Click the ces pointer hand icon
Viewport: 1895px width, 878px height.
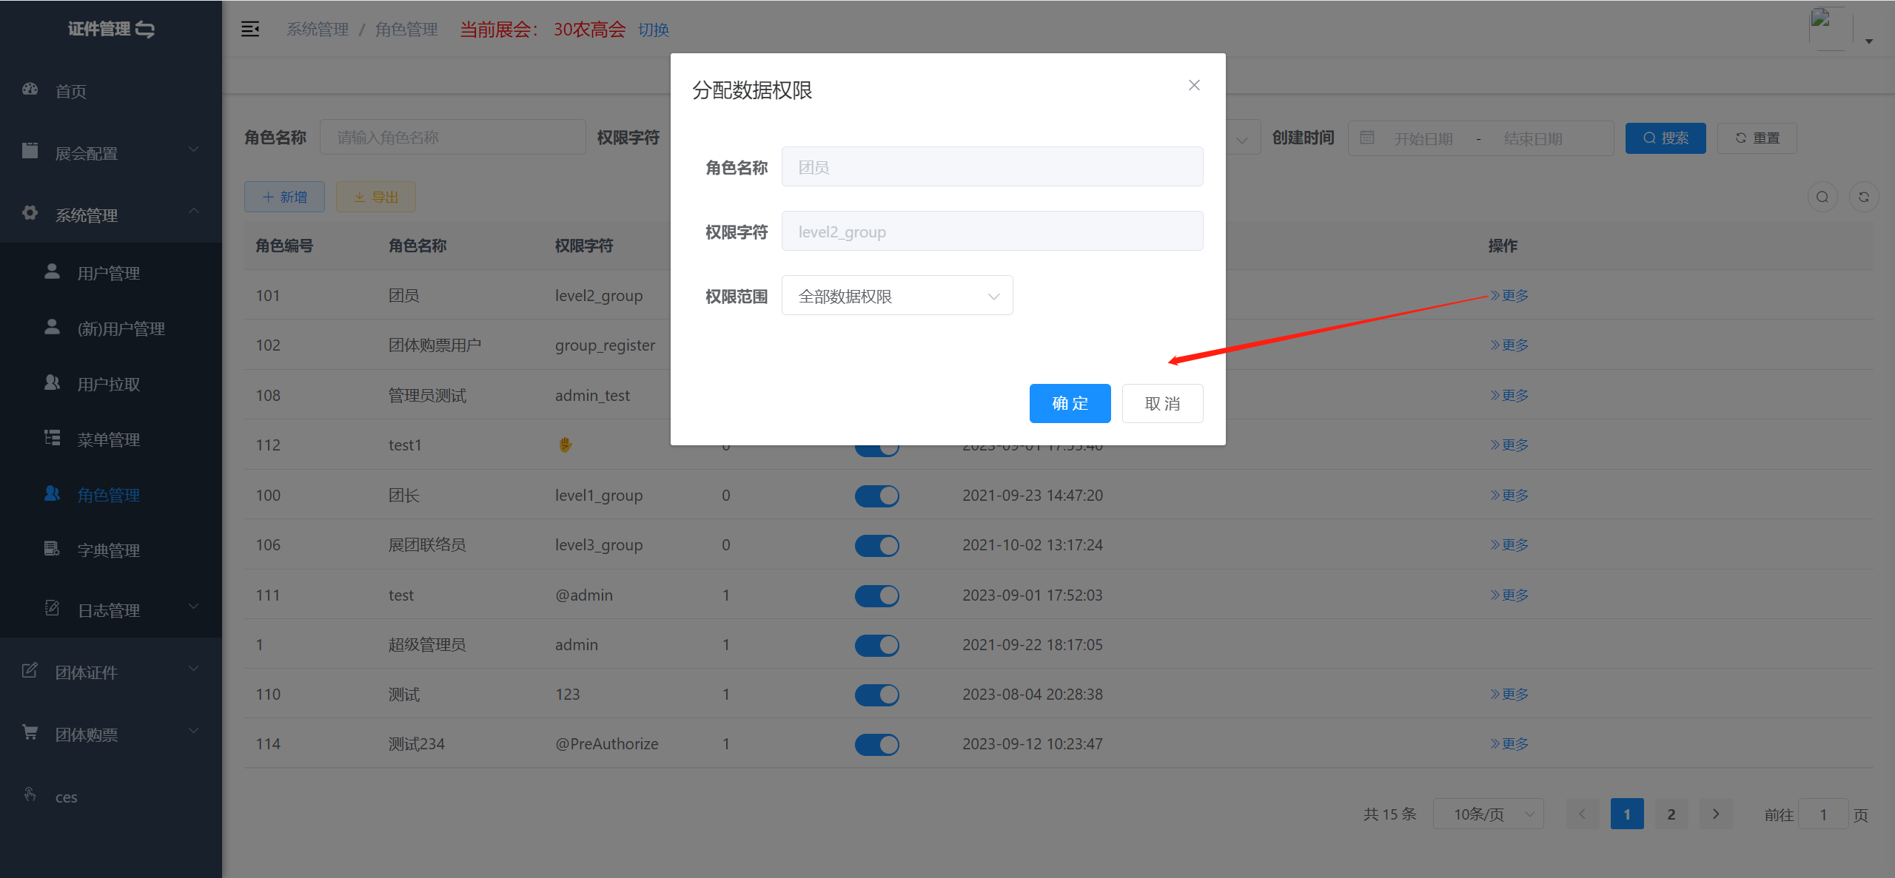coord(30,794)
